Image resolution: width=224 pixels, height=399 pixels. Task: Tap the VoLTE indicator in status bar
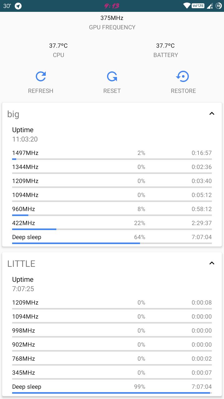198,6
